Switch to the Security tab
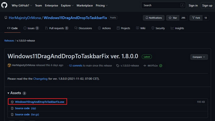 point(158,28)
